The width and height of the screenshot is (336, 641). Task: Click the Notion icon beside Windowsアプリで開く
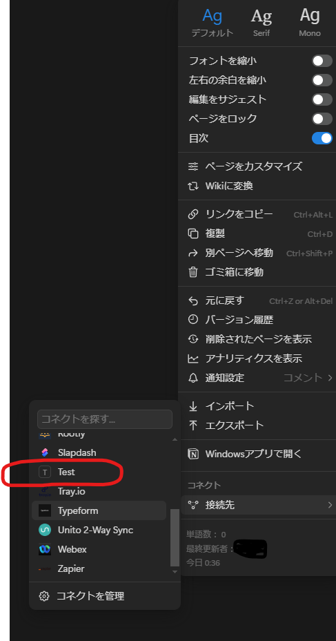click(x=193, y=454)
